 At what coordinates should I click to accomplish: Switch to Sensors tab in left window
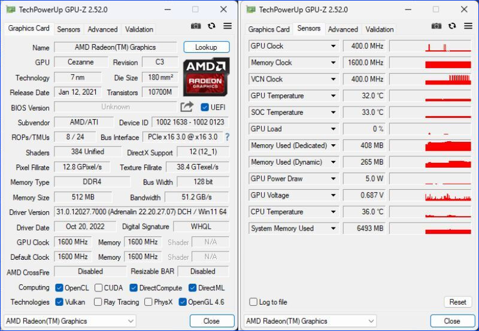click(x=68, y=29)
